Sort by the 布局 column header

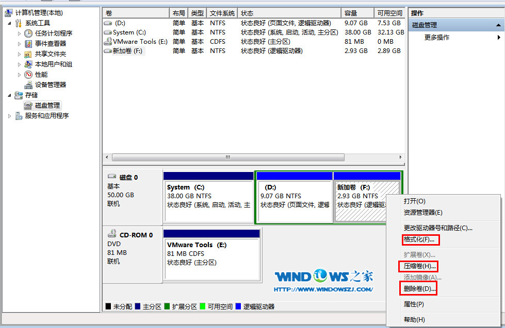(x=179, y=13)
